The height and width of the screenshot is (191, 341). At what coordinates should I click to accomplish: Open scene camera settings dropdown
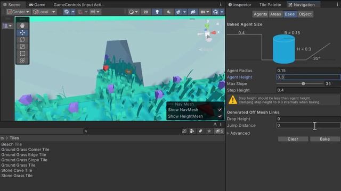point(205,12)
